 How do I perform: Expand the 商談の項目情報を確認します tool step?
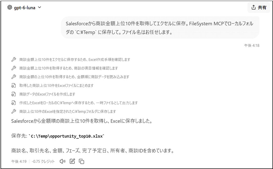[x=65, y=68]
